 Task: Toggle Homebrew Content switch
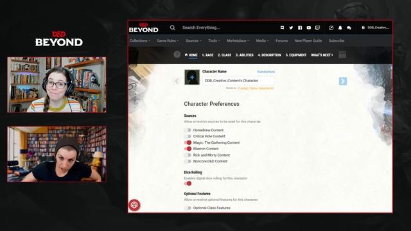point(188,130)
